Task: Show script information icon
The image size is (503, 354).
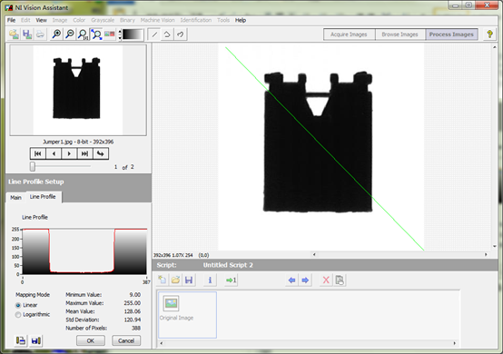Action: pyautogui.click(x=210, y=280)
